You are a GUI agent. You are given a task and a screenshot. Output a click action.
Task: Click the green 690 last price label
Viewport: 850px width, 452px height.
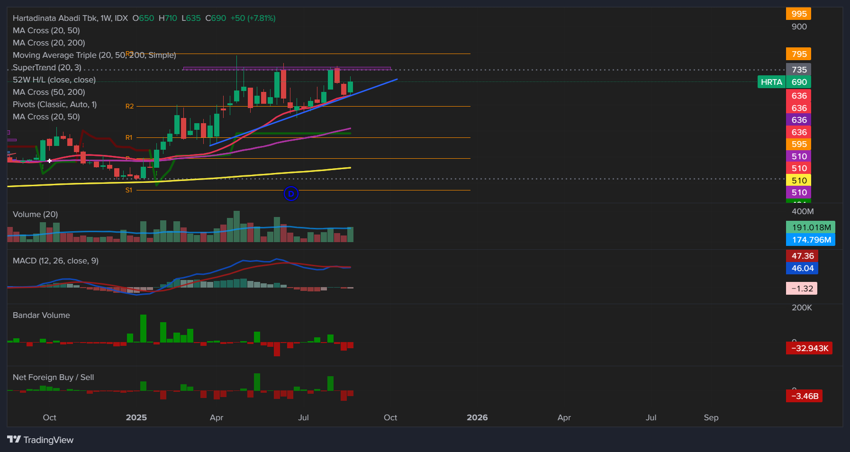[799, 82]
